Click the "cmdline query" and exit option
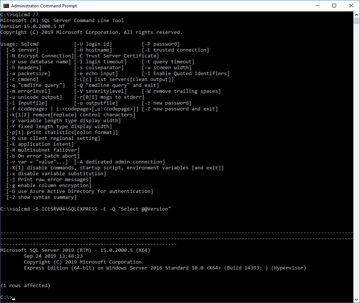The width and height of the screenshot is (360, 303). 117,85
